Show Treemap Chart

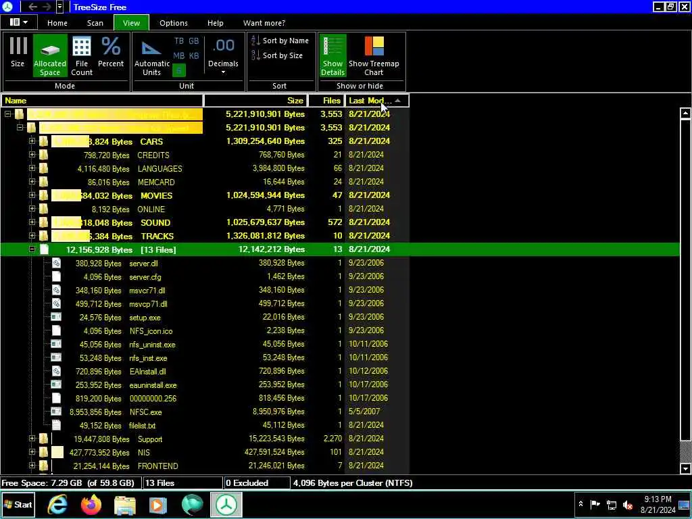(x=374, y=55)
